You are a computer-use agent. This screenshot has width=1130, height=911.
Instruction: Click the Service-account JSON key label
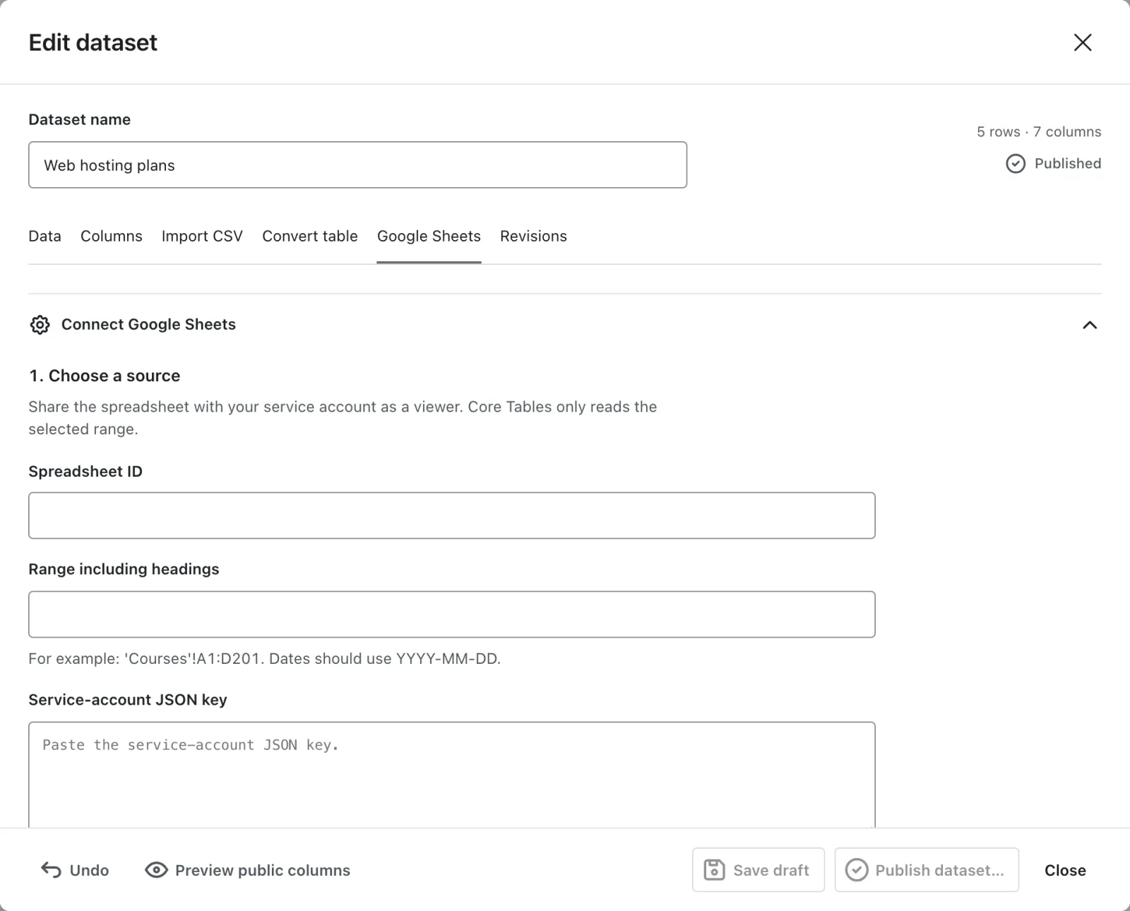coord(128,700)
